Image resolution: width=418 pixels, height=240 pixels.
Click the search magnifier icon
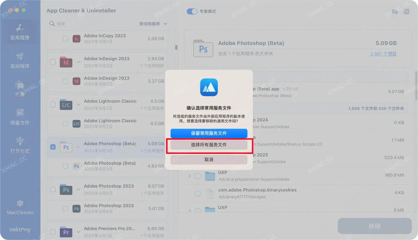click(52, 24)
